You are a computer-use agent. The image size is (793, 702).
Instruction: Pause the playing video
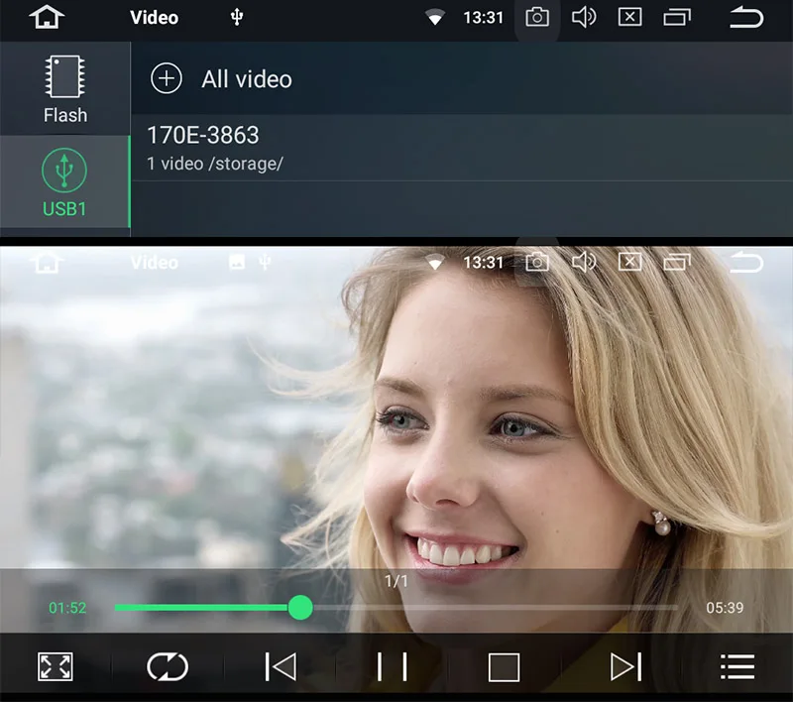393,666
